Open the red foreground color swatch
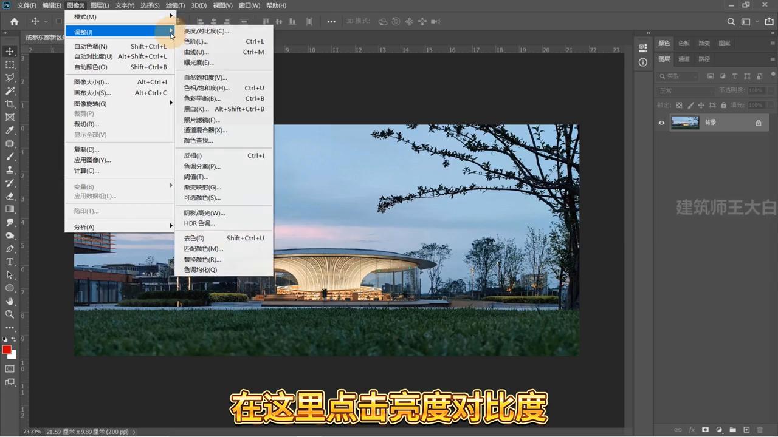The height and width of the screenshot is (437, 778). pos(8,350)
